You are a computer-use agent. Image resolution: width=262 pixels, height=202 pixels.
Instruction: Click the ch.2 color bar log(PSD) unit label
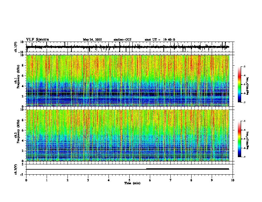tap(248, 141)
